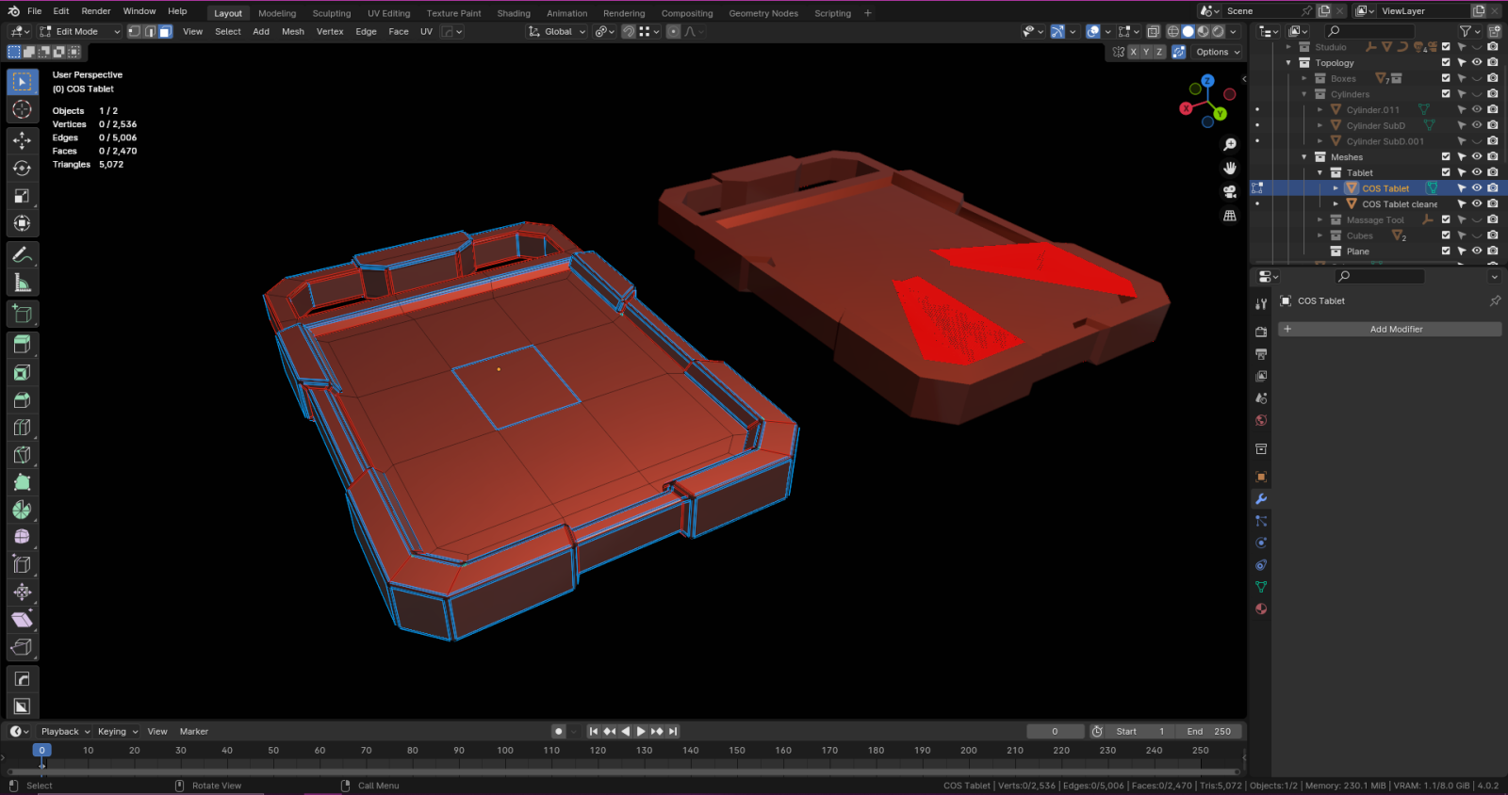The image size is (1508, 795).
Task: Open the viewport Options button
Action: 1218,52
